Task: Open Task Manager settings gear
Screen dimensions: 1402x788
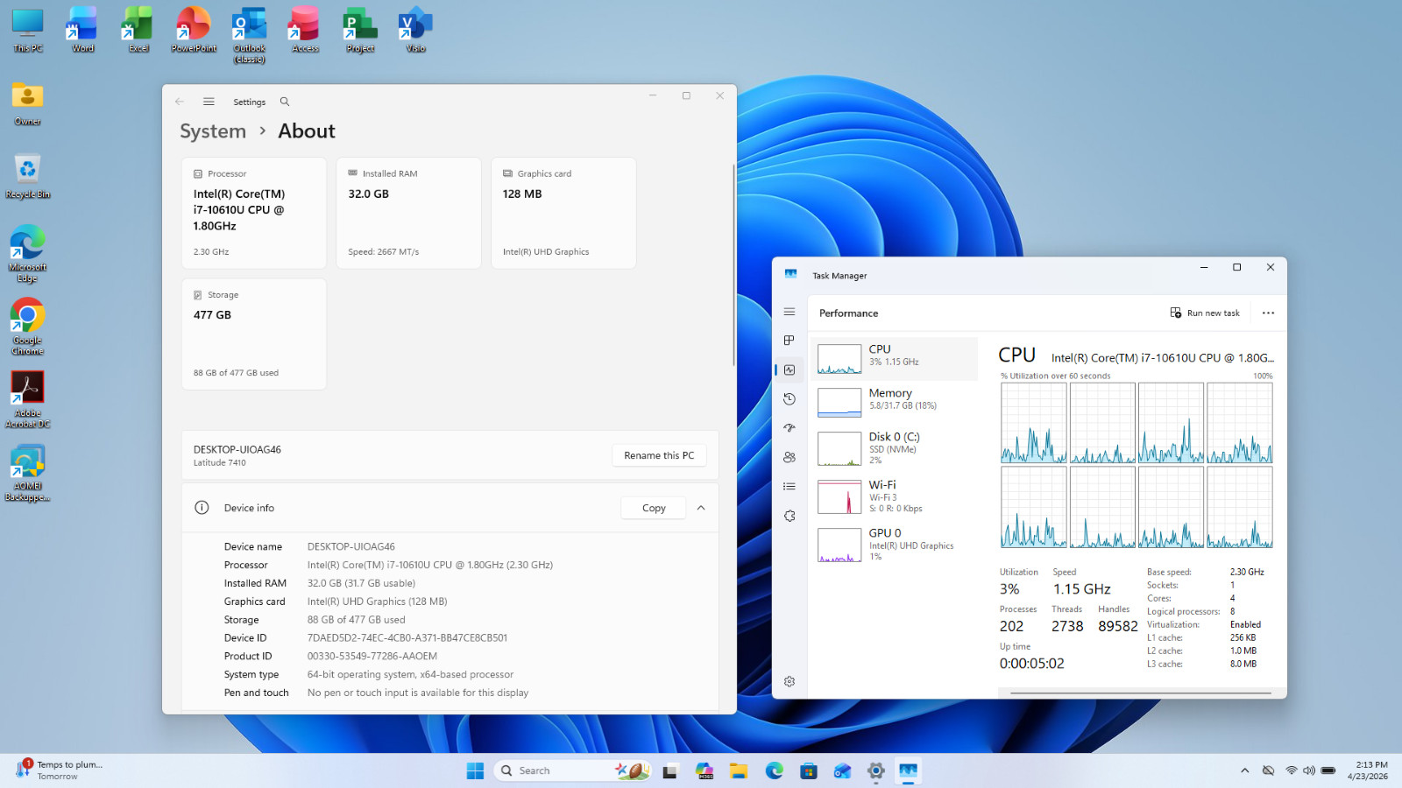Action: [790, 681]
